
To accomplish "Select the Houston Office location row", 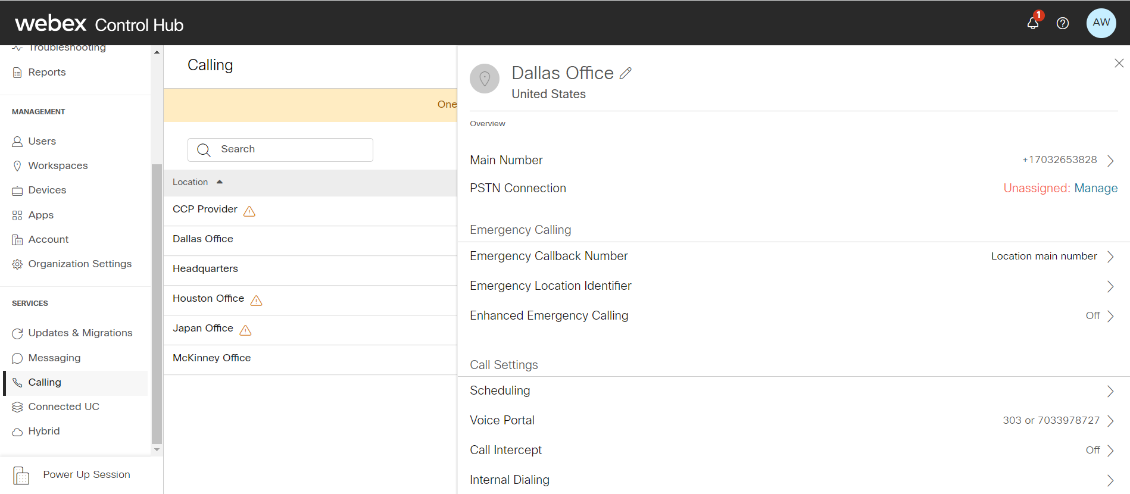I will tap(310, 301).
